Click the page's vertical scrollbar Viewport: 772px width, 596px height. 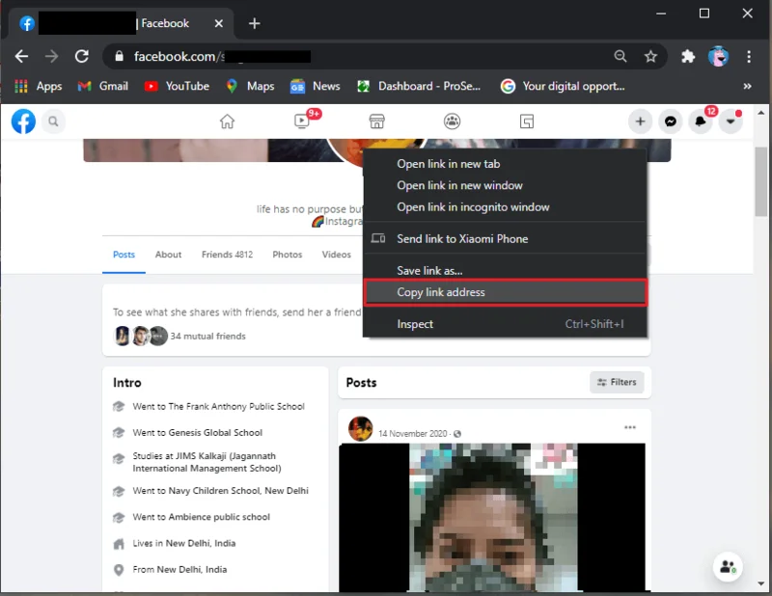761,193
